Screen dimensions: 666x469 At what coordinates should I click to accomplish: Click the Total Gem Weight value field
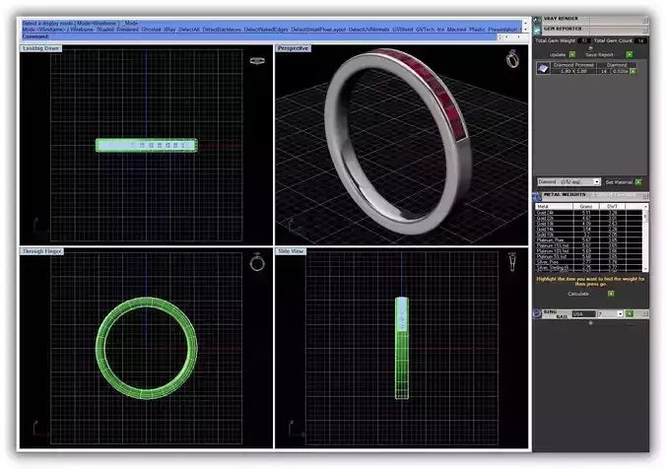tap(584, 40)
